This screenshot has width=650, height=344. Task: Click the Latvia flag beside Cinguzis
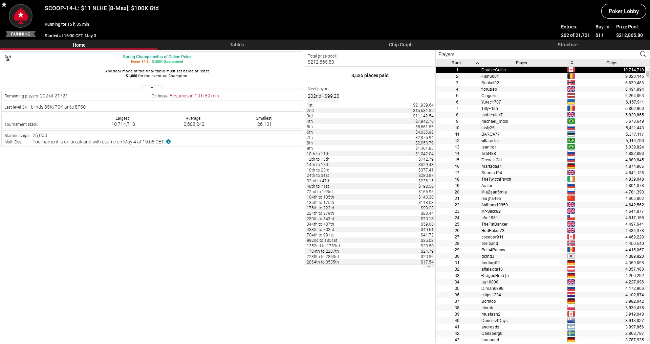click(571, 95)
